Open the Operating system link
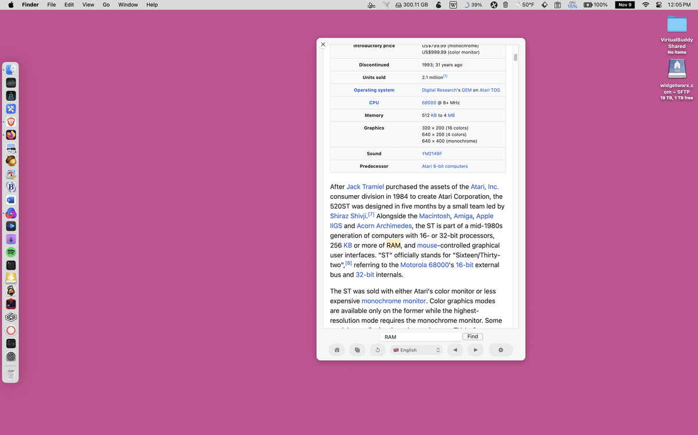This screenshot has height=435, width=698. click(374, 90)
